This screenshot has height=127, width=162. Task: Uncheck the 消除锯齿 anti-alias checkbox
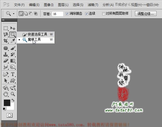67,14
